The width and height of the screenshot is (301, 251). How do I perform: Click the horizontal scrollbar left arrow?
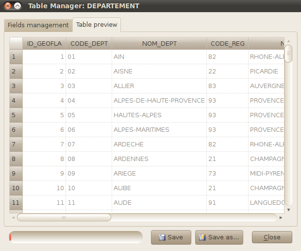[13, 218]
